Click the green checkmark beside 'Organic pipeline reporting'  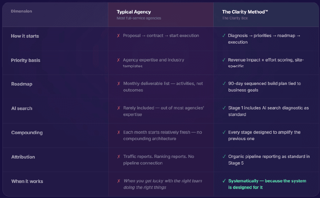224,156
